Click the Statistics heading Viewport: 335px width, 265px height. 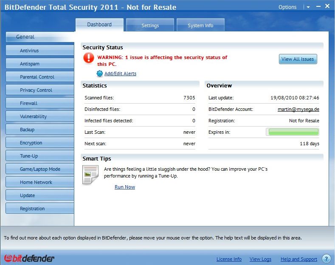click(95, 85)
